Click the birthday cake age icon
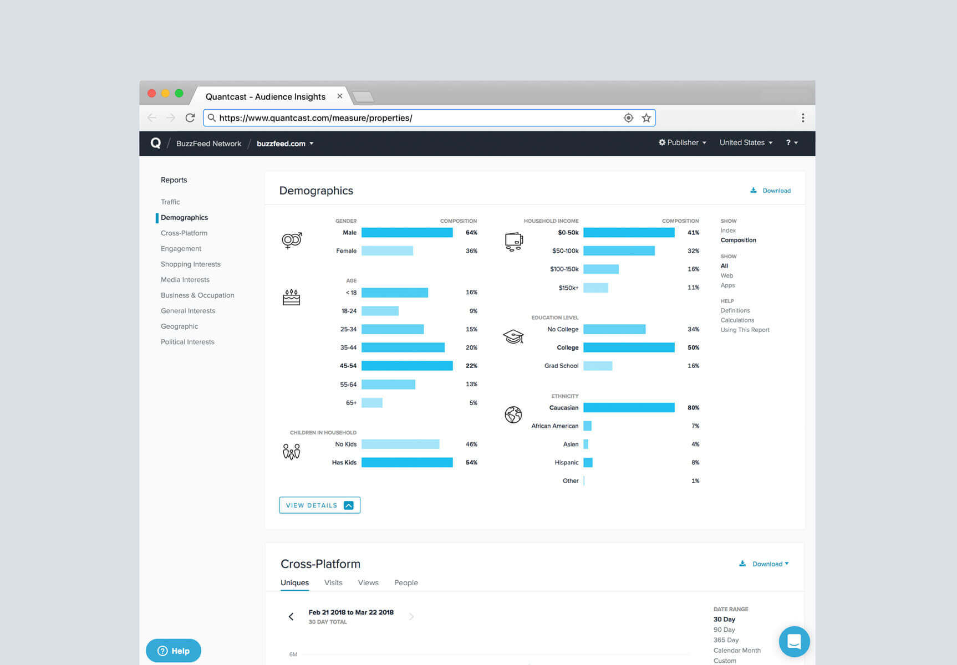The height and width of the screenshot is (665, 957). pyautogui.click(x=291, y=297)
